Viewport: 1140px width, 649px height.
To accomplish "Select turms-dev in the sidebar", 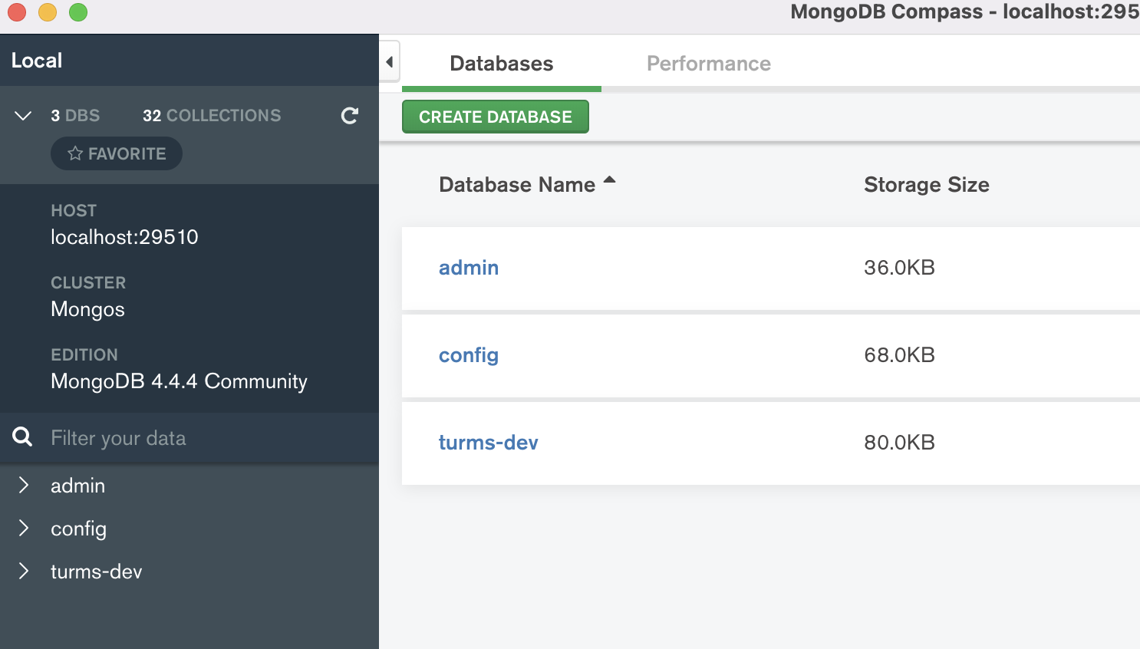I will 97,572.
